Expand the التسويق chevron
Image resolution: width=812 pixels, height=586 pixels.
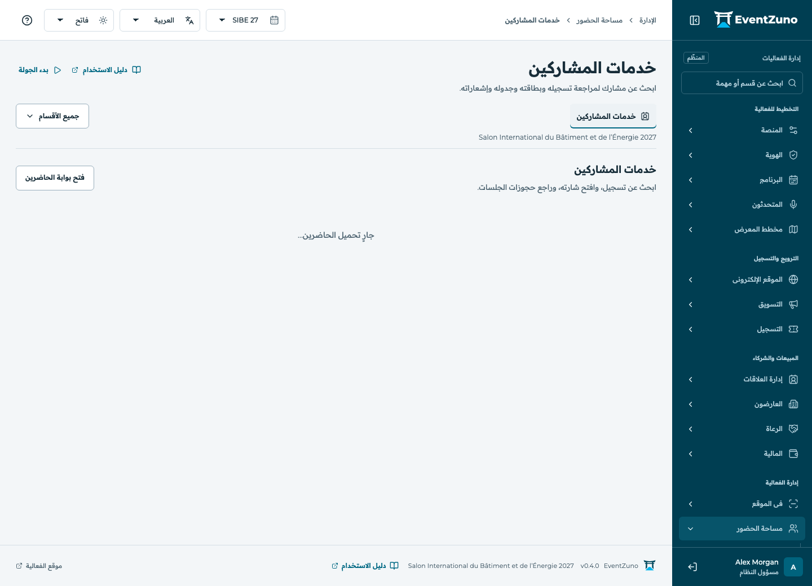[x=691, y=304]
